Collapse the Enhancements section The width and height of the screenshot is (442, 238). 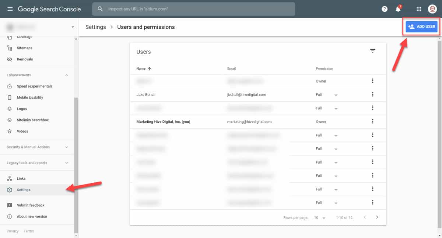[67, 75]
